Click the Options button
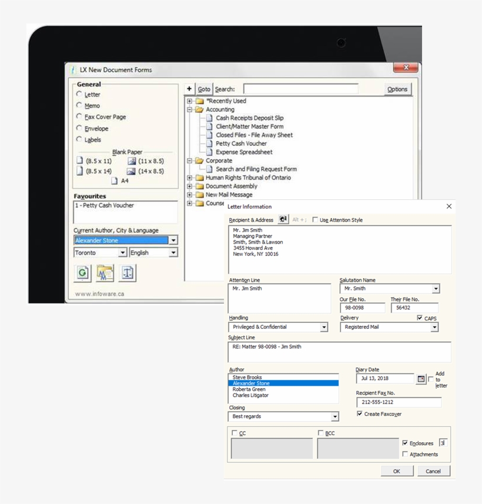The height and width of the screenshot is (504, 482). [398, 89]
